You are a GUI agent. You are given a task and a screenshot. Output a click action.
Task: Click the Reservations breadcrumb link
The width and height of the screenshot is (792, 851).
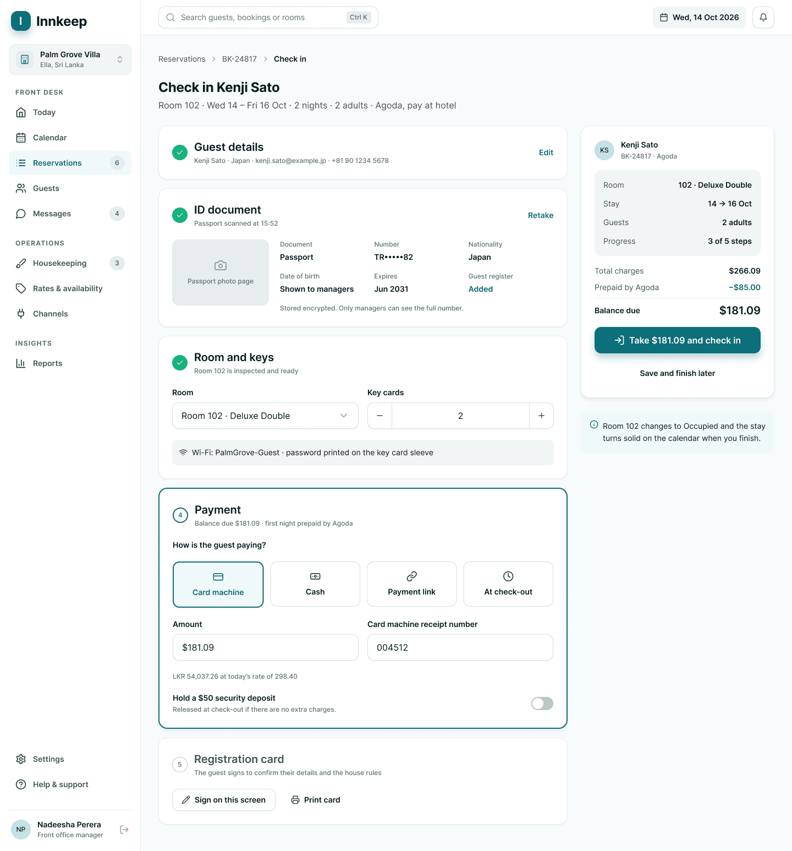[182, 59]
